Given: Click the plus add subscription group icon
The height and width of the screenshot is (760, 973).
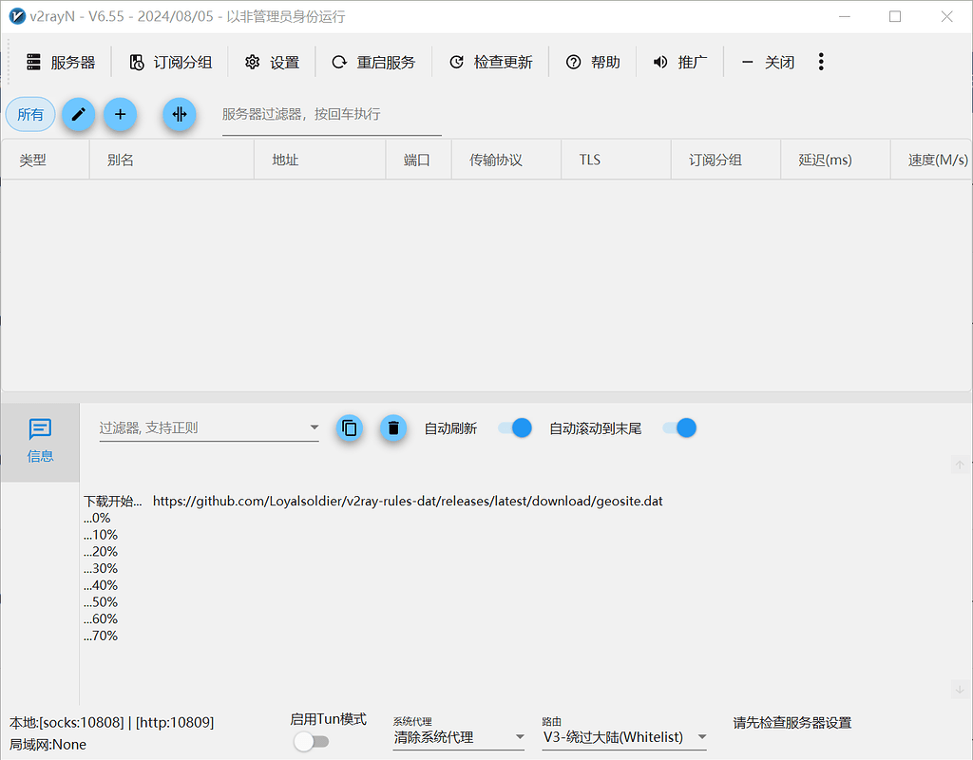Looking at the screenshot, I should [x=121, y=114].
